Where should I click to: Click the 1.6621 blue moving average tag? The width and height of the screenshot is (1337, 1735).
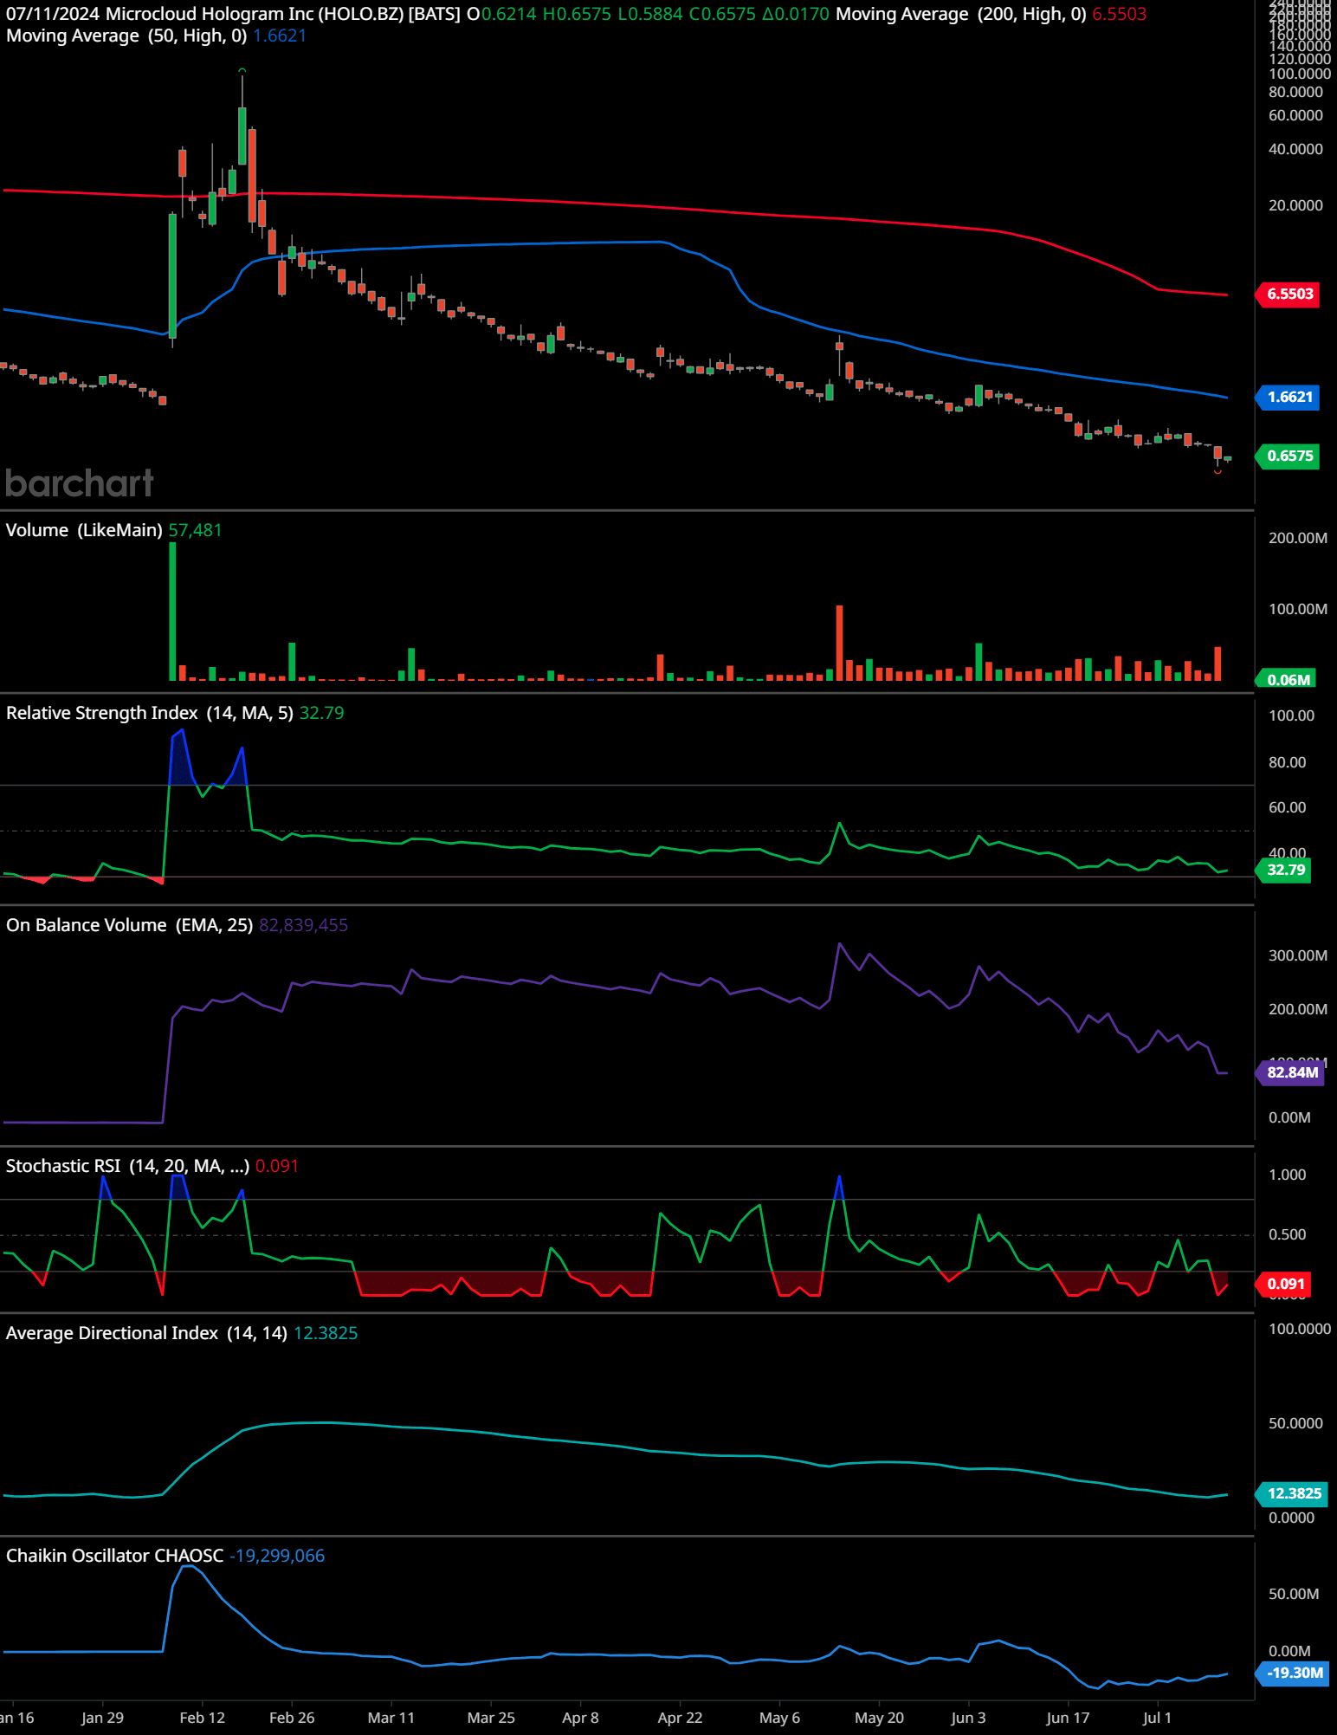[1288, 397]
